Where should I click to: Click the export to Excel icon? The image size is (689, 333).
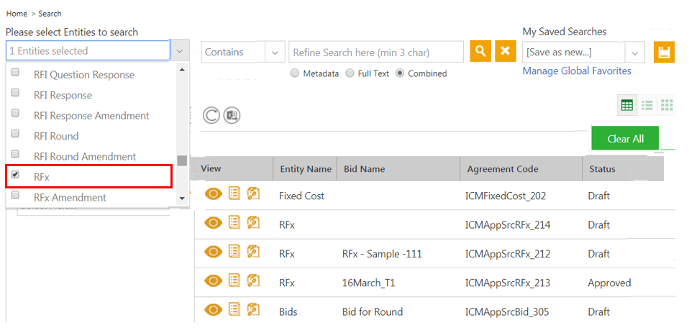(x=232, y=115)
